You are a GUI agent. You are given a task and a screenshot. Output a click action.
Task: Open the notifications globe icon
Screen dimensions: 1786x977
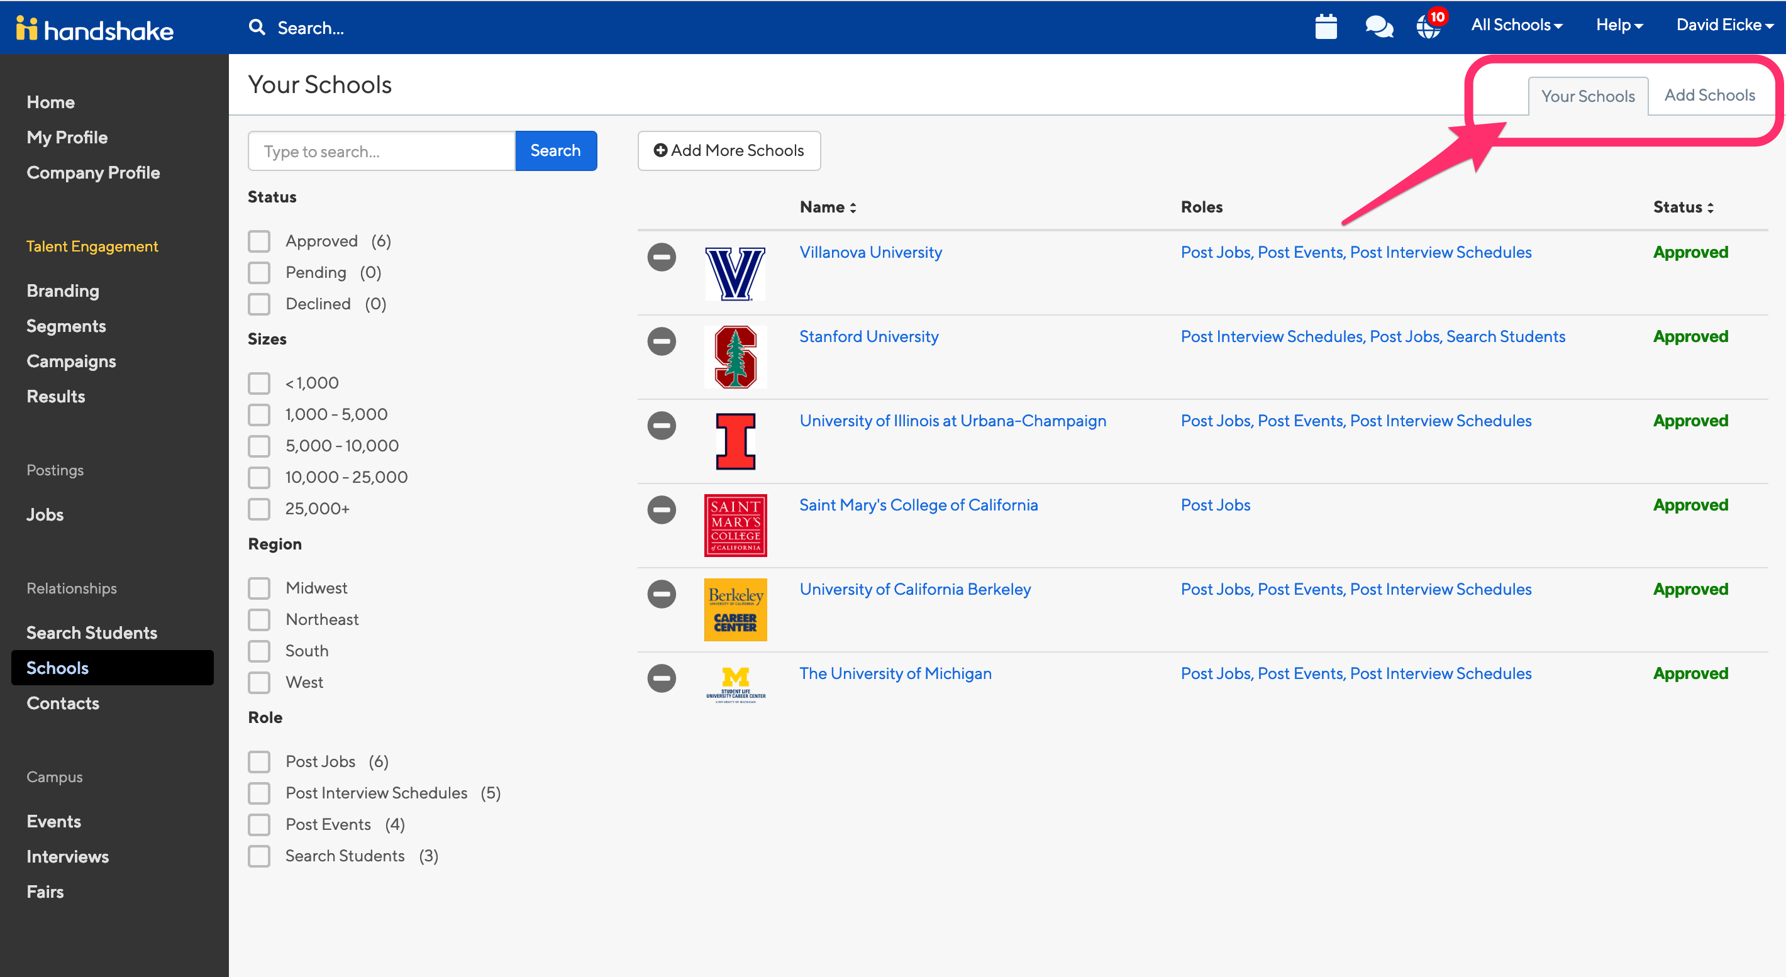(1429, 26)
